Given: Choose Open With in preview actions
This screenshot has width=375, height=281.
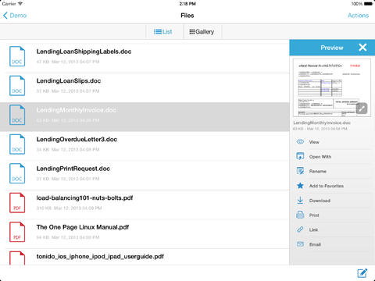Looking at the screenshot, I should coord(332,157).
